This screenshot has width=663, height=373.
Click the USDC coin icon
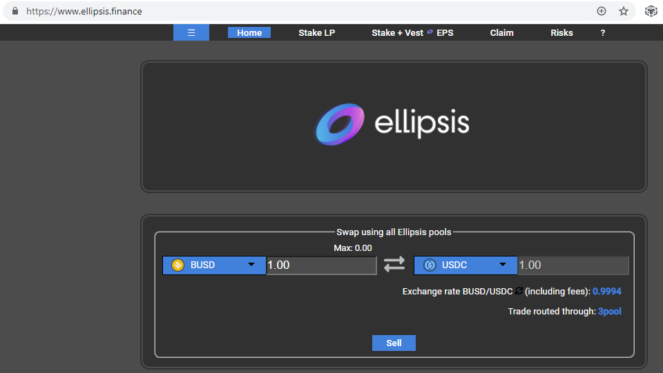pyautogui.click(x=430, y=265)
